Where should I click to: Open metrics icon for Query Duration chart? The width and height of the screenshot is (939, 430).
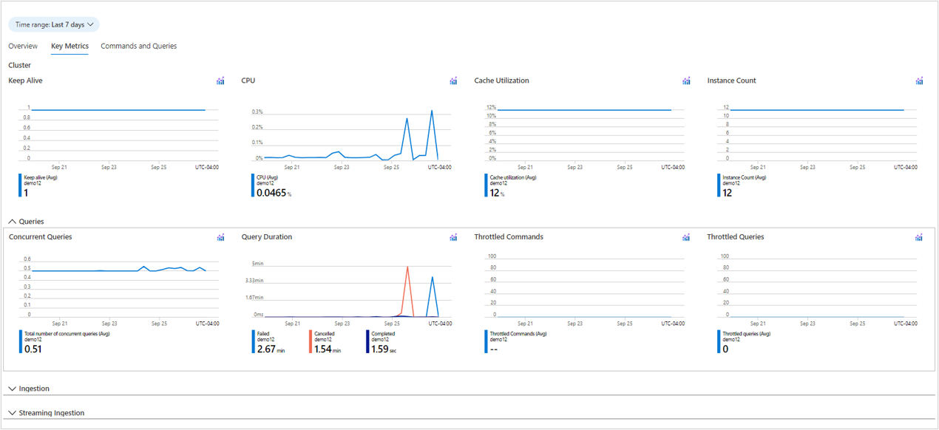tap(453, 238)
